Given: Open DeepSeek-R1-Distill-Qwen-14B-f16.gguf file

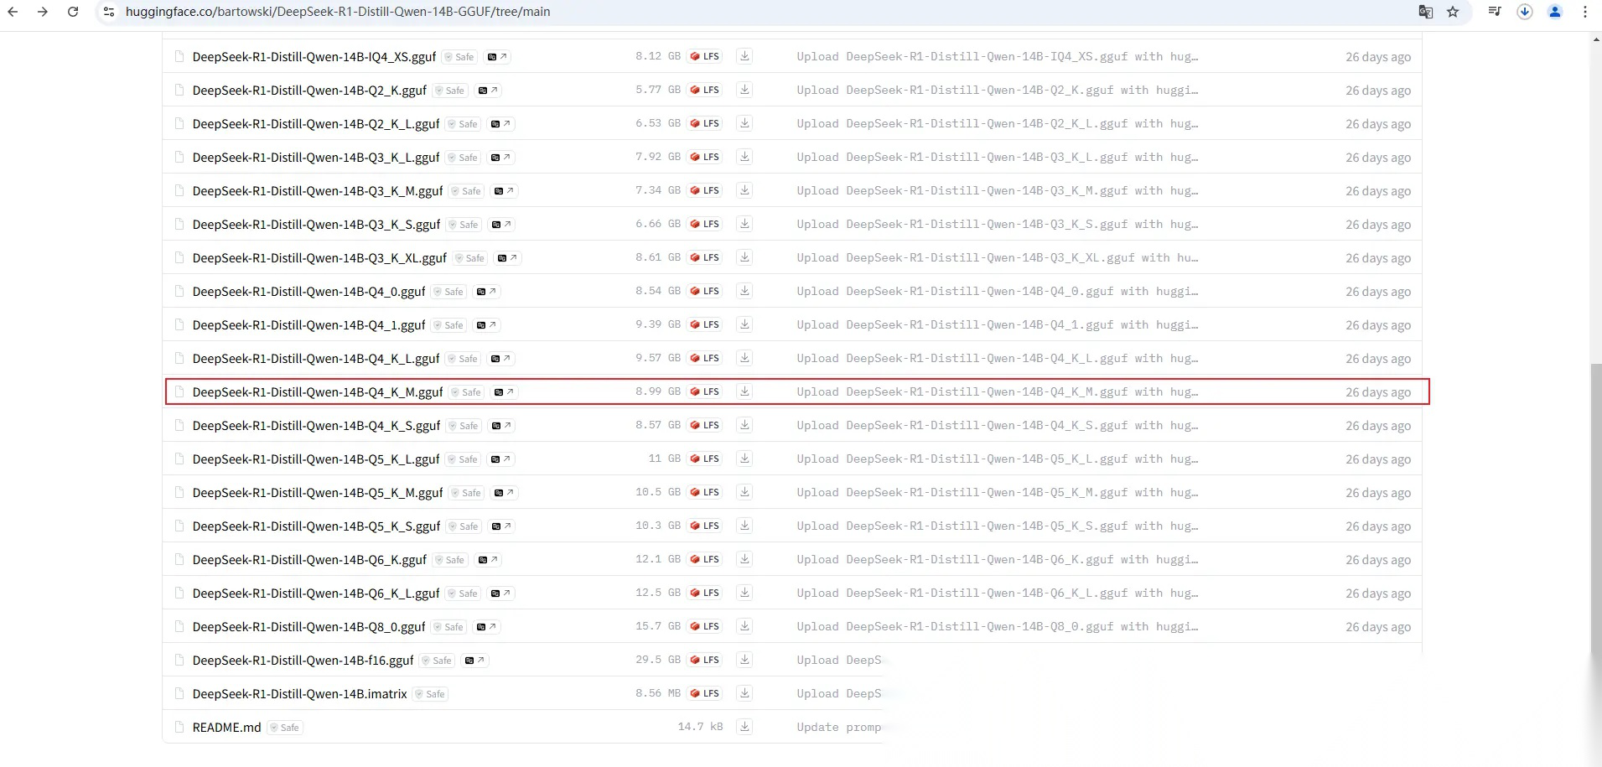Looking at the screenshot, I should (x=303, y=661).
